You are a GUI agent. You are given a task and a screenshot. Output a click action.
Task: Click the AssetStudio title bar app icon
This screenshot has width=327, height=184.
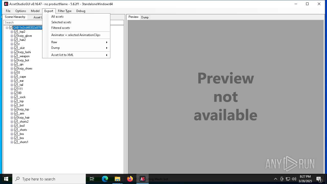click(6, 4)
